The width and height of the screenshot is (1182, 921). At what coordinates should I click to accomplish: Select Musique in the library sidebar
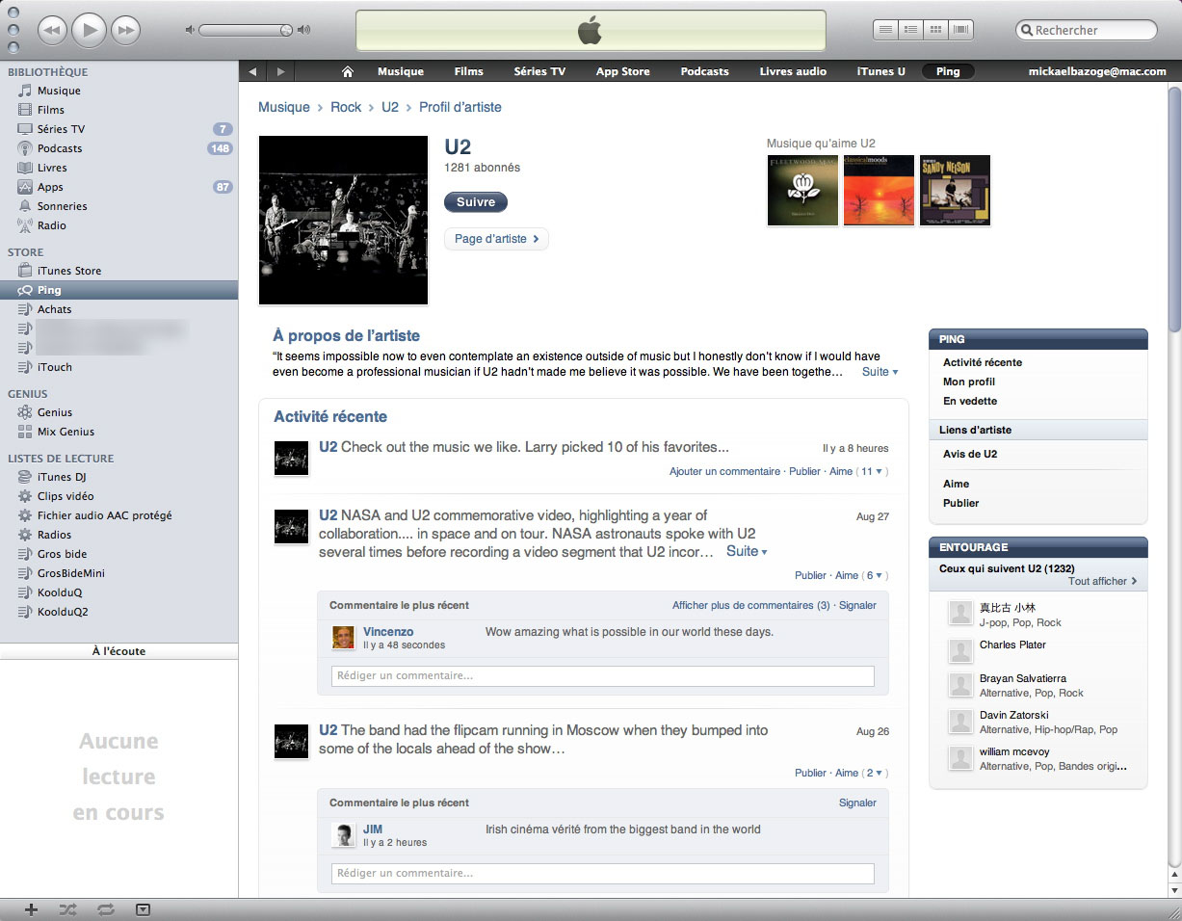point(59,91)
